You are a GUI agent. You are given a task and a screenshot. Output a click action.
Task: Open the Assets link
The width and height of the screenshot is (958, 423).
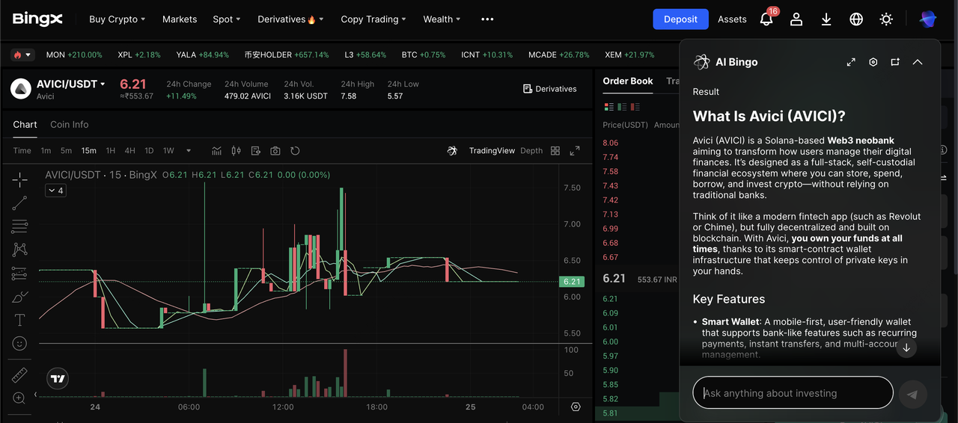pos(732,19)
